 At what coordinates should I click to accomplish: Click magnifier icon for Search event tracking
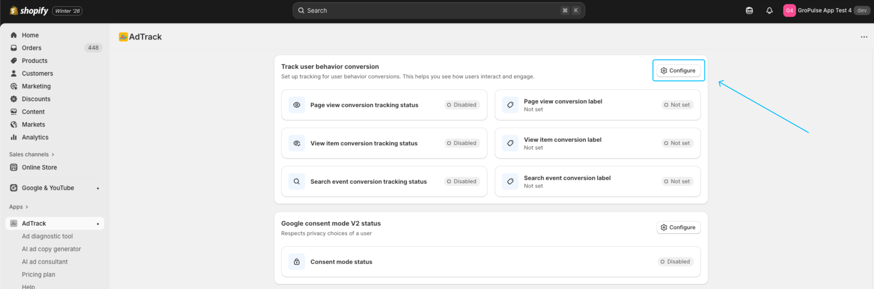click(297, 181)
